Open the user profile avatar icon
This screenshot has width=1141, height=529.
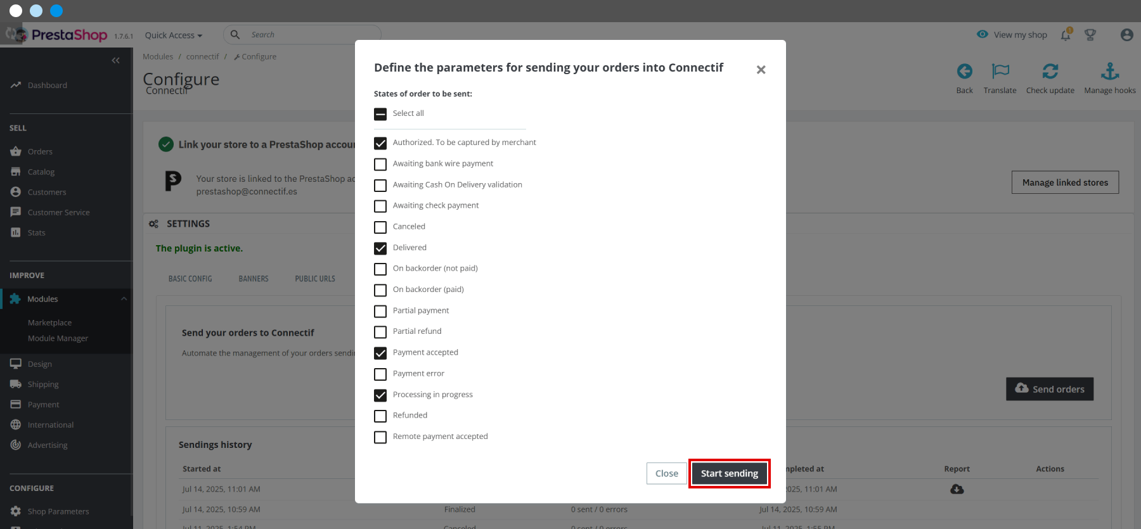(x=1126, y=35)
